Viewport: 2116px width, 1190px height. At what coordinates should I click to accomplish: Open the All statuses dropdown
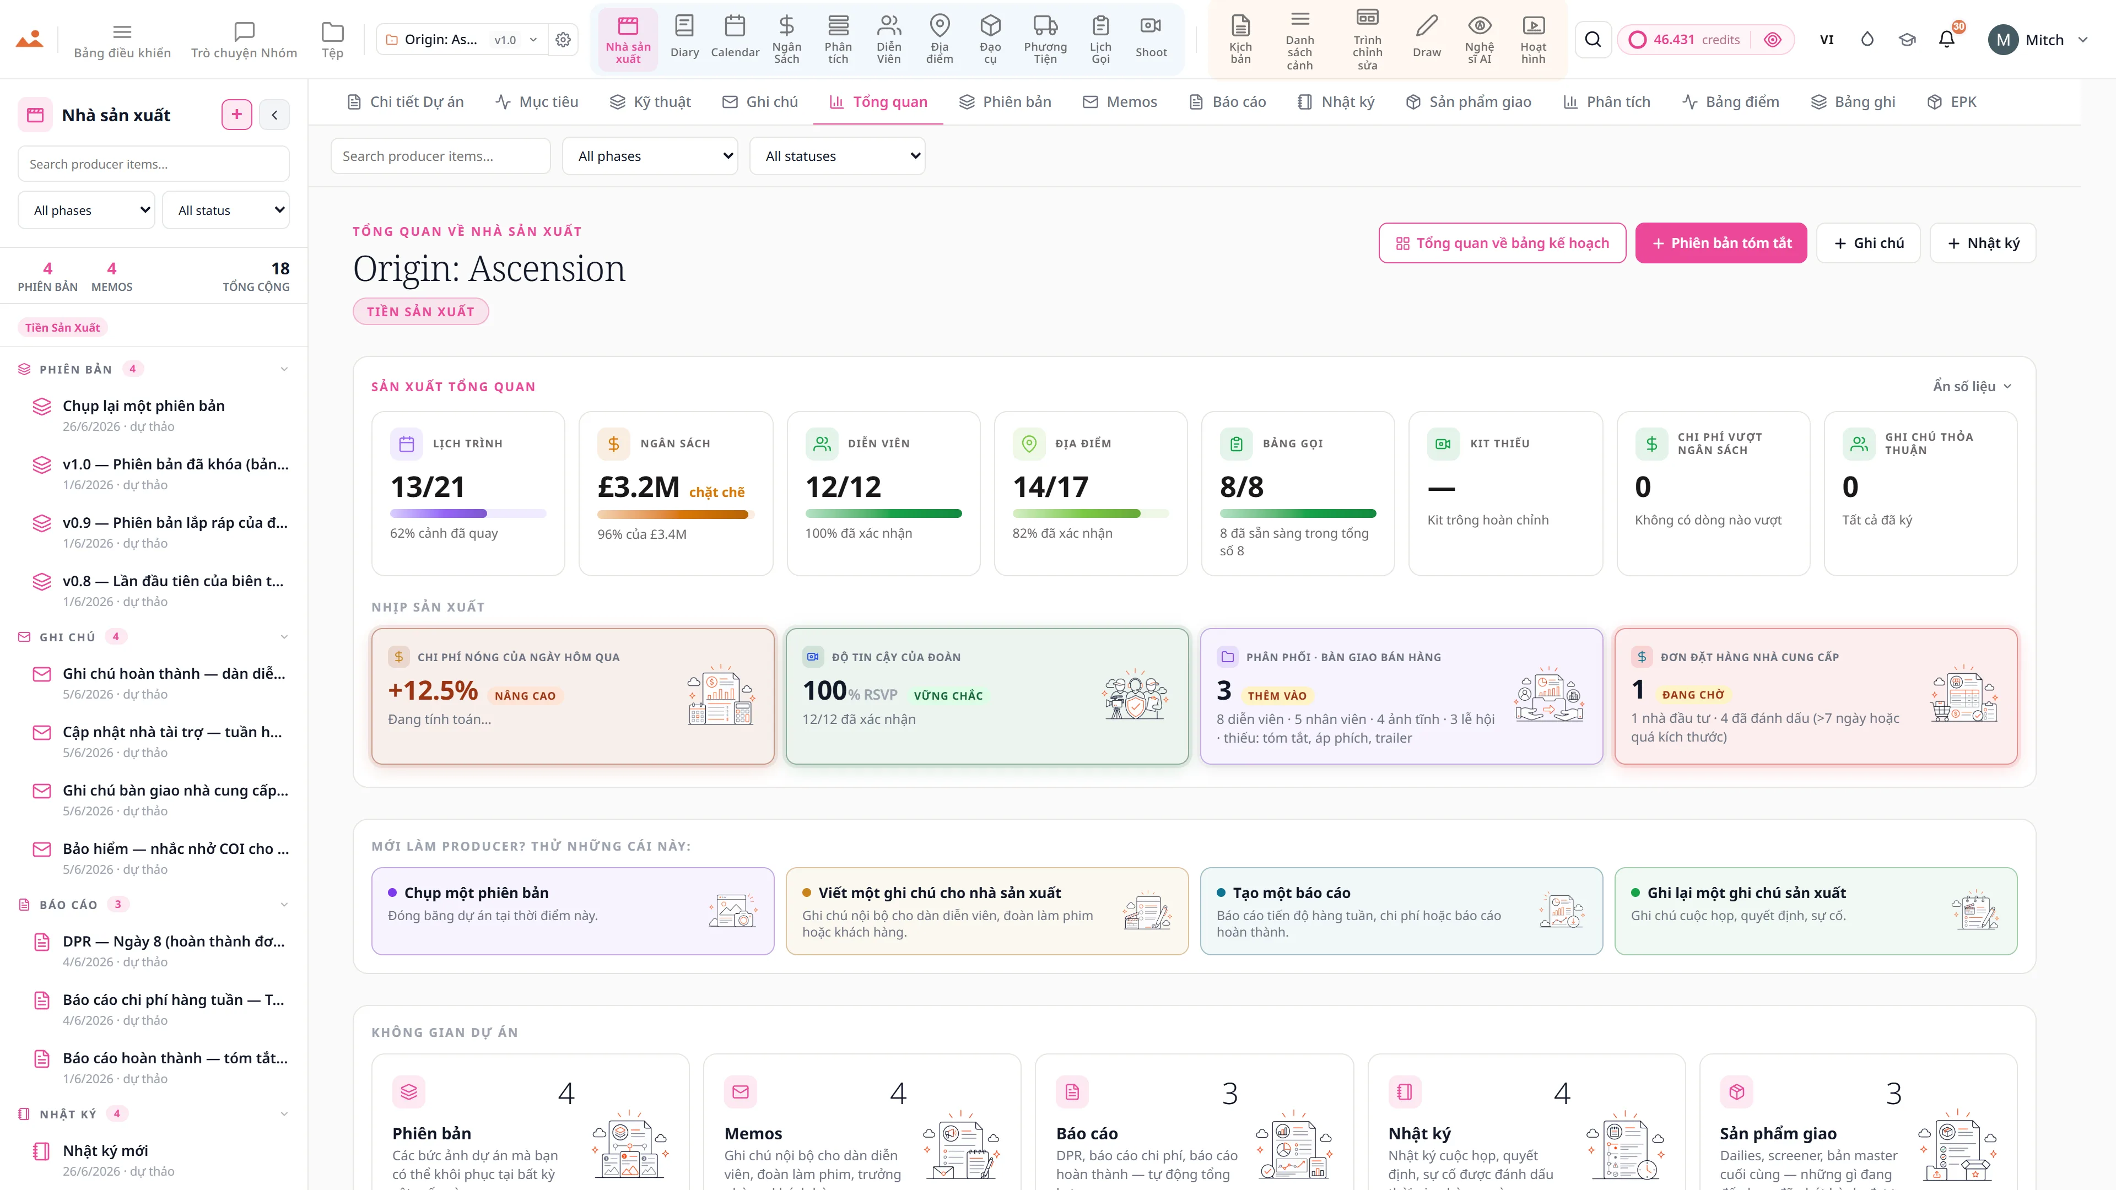pos(837,156)
